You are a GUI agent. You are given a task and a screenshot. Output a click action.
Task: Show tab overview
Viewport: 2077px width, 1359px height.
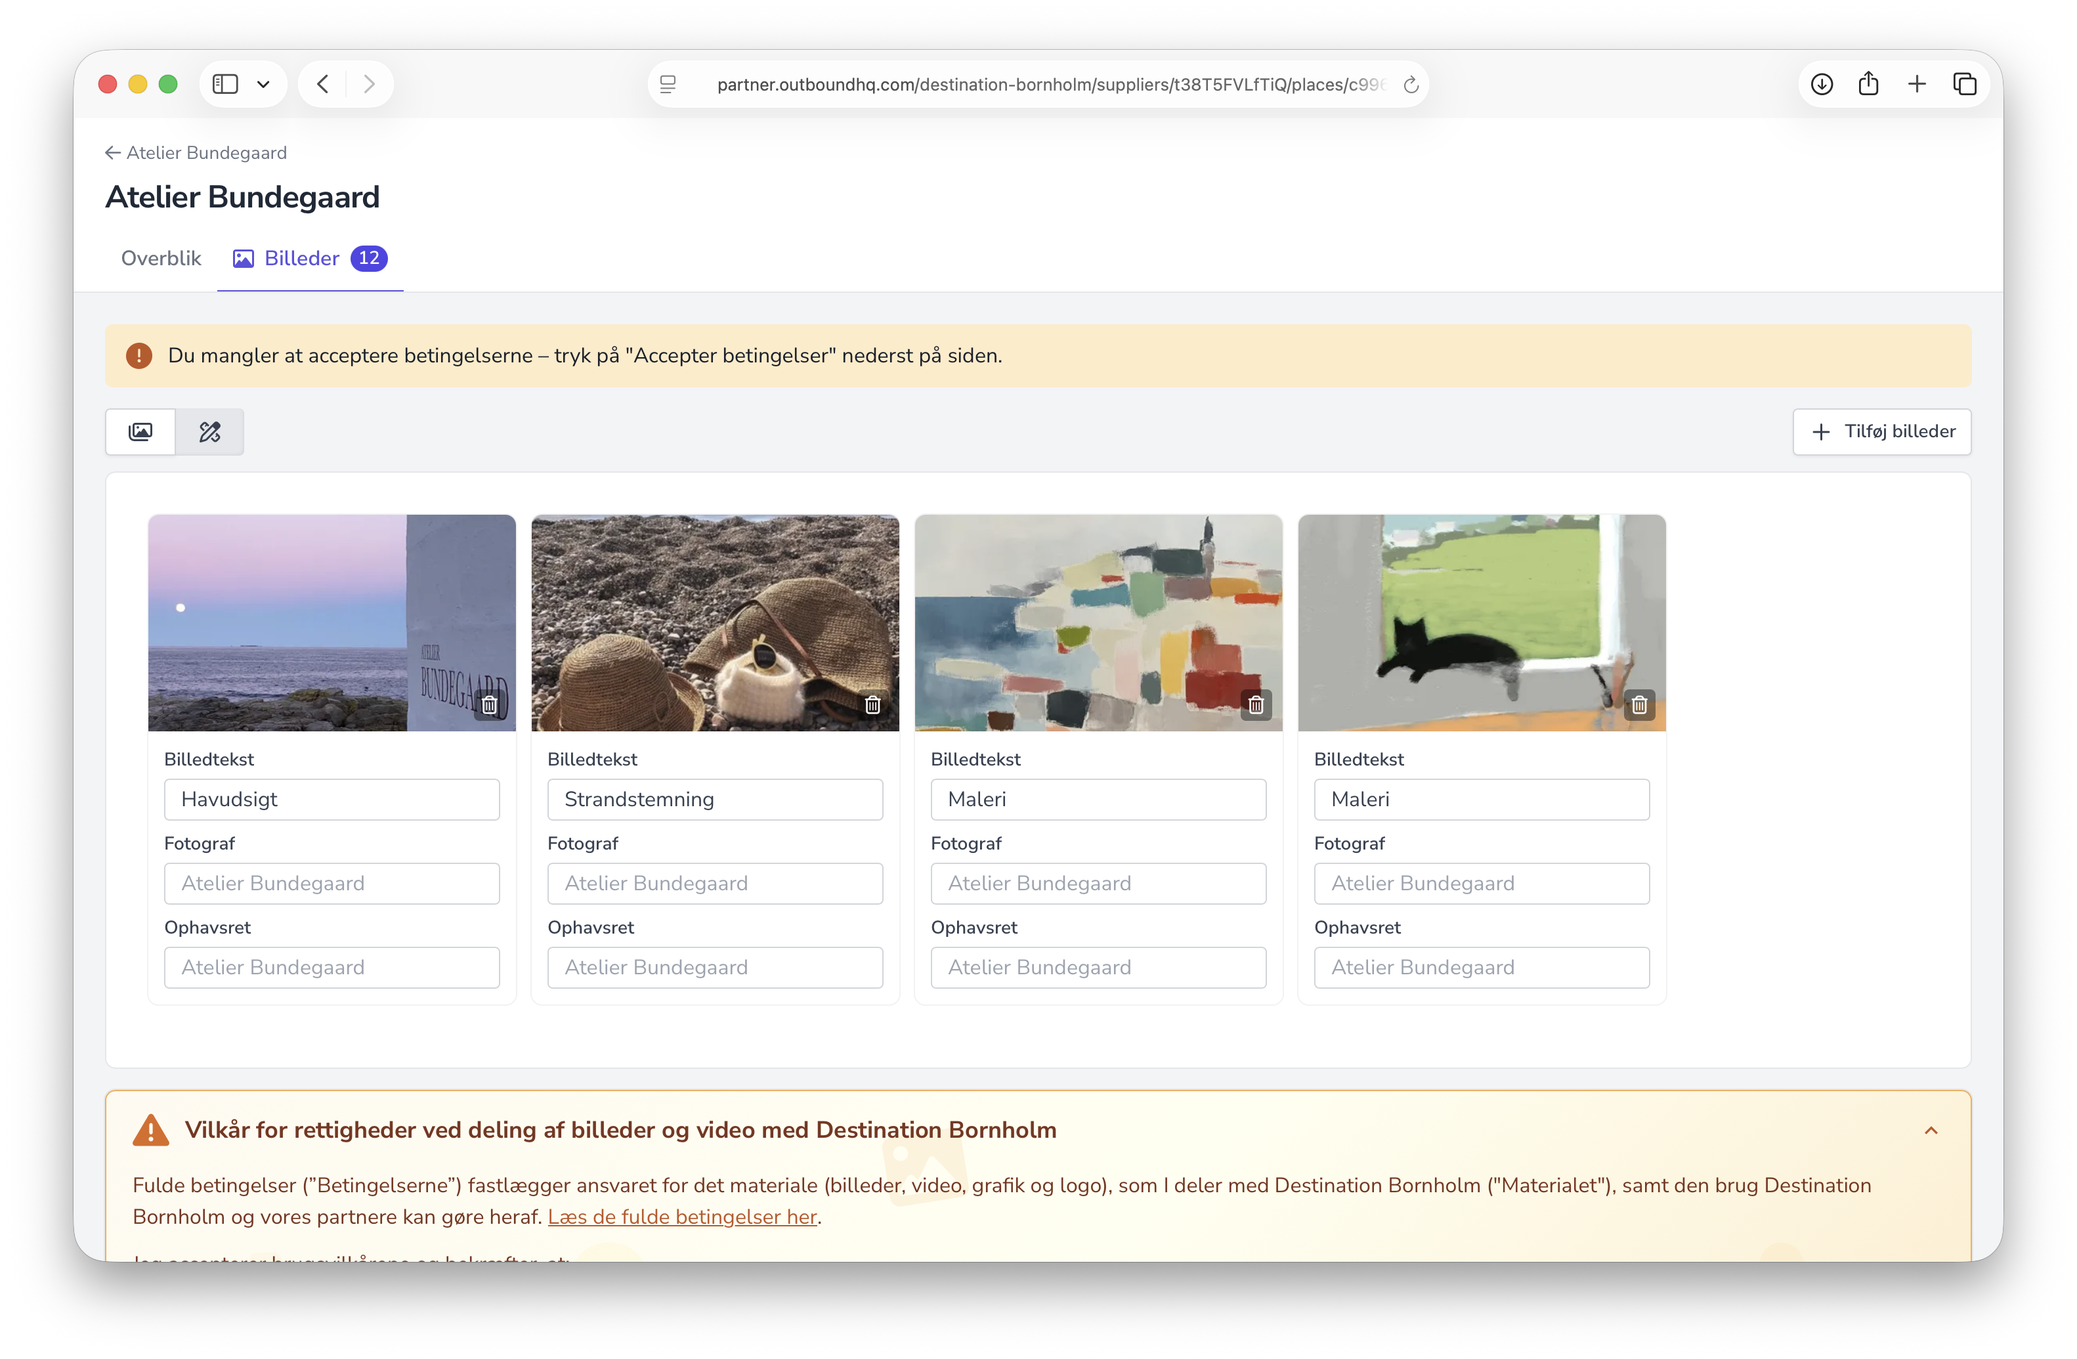pos(1965,84)
